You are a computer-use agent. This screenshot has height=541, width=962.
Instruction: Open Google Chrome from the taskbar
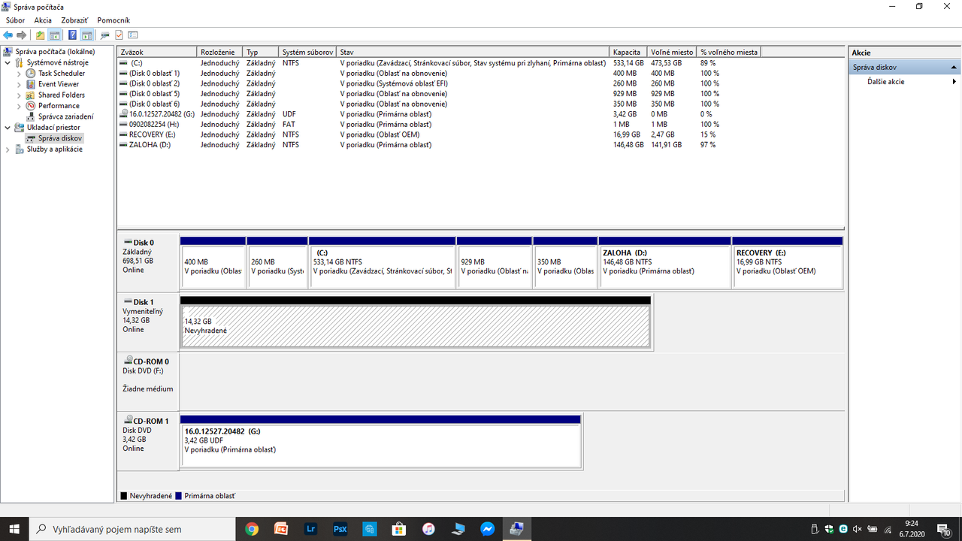[x=252, y=529]
